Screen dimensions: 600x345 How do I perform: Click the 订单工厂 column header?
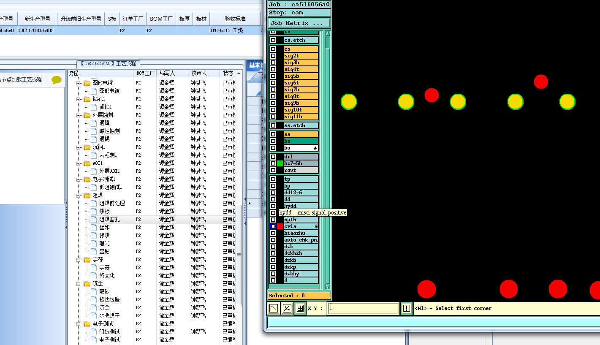(133, 19)
